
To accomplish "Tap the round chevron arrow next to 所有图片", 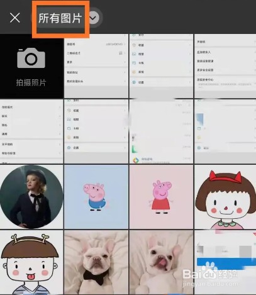I will 94,18.
